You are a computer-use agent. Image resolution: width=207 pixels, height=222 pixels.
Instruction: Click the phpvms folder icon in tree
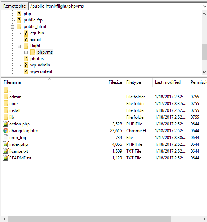pyautogui.click(x=33, y=52)
